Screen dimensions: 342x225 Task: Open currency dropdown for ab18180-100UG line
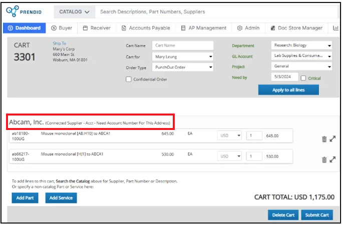click(x=229, y=135)
